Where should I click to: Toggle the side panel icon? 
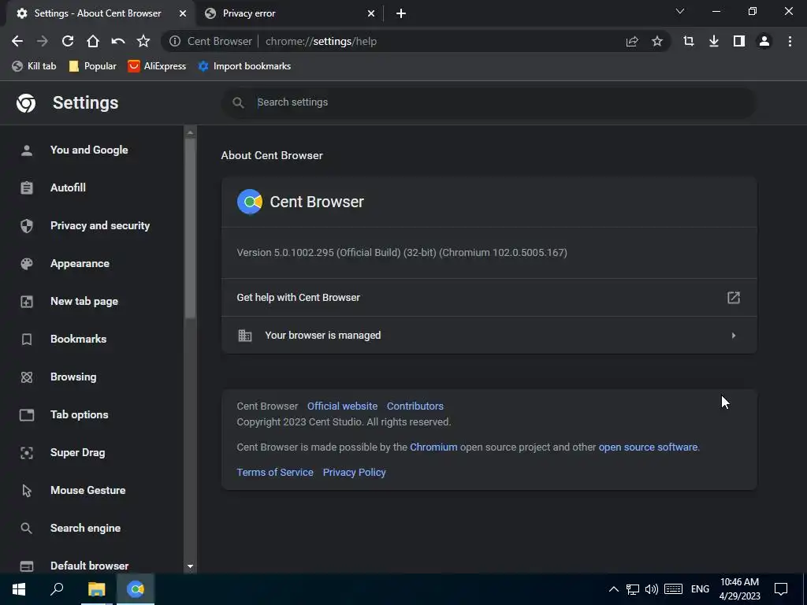click(x=739, y=41)
